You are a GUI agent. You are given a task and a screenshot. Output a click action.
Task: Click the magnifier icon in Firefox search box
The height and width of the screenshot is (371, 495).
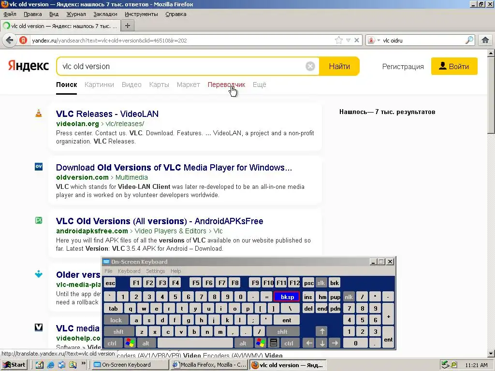pyautogui.click(x=469, y=40)
